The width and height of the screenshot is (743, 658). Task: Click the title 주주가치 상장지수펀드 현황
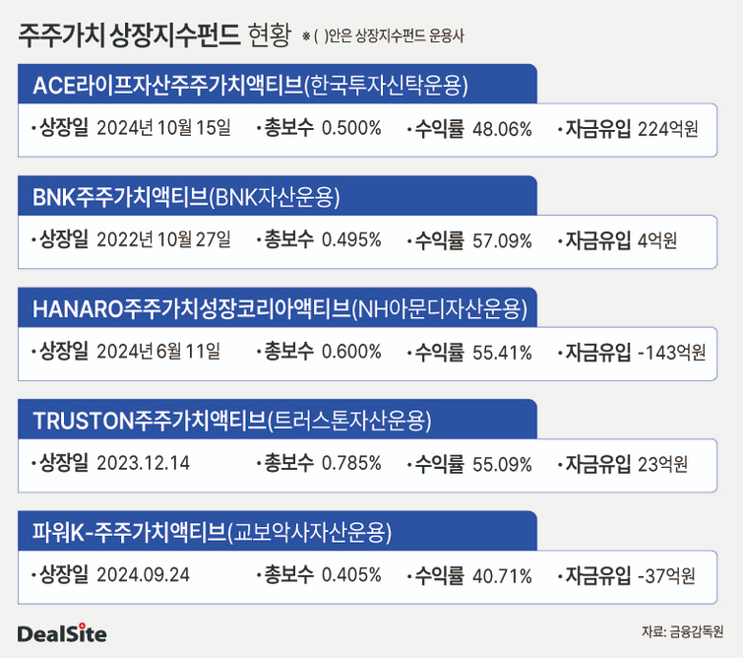coord(155,36)
